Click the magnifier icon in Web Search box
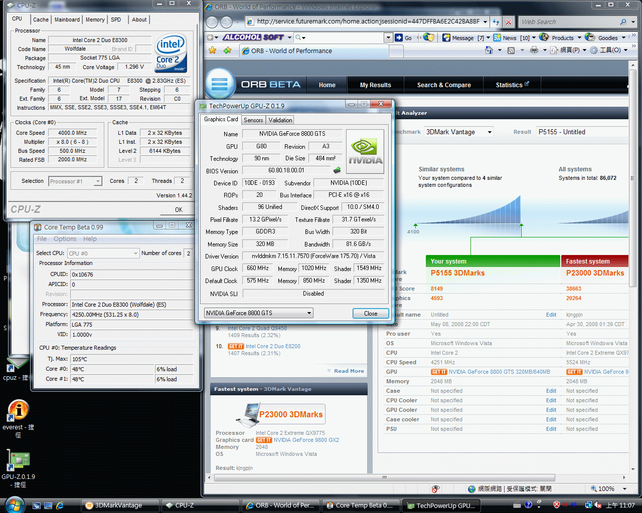This screenshot has width=642, height=513. click(623, 22)
